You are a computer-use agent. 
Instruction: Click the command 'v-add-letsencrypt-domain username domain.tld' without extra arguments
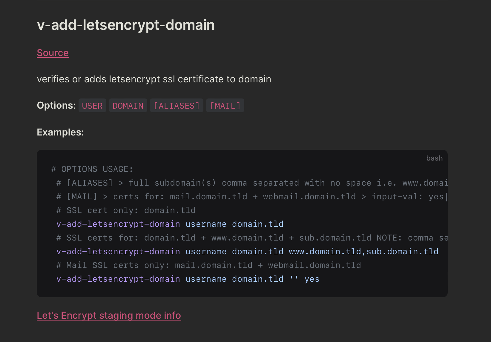tap(170, 224)
